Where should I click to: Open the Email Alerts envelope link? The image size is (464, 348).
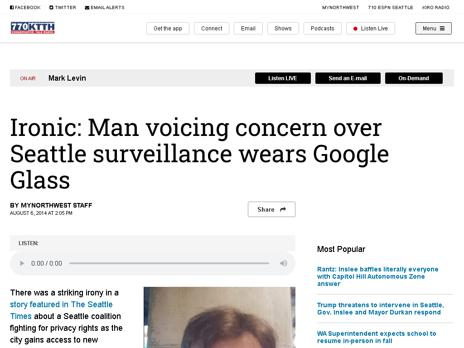coord(105,7)
